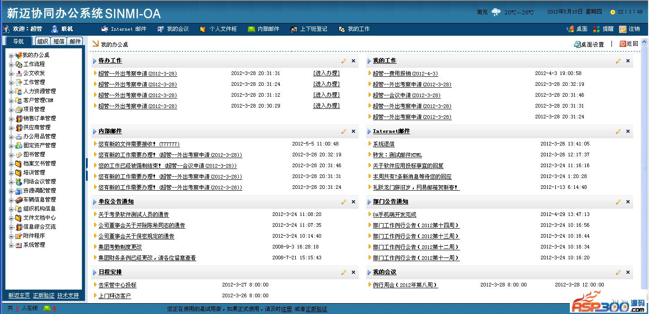The height and width of the screenshot is (314, 649).
Task: Close the 待办工作 panel
Action: pyautogui.click(x=354, y=61)
